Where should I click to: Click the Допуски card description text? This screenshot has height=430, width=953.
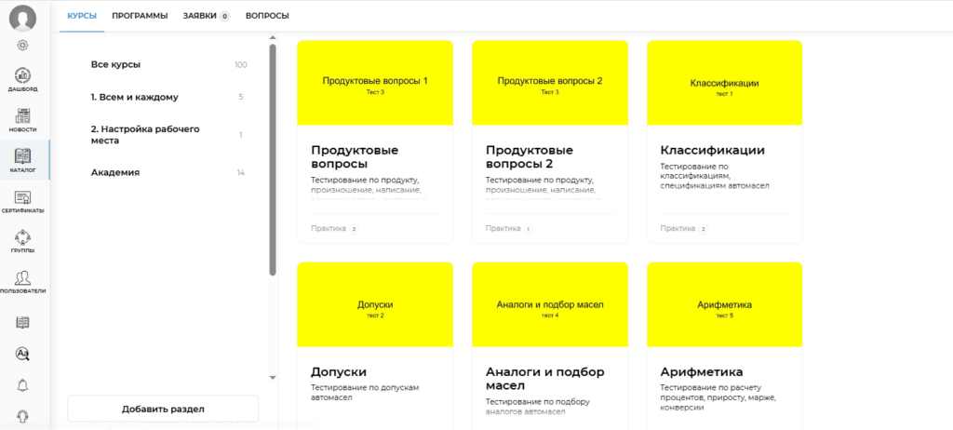365,392
